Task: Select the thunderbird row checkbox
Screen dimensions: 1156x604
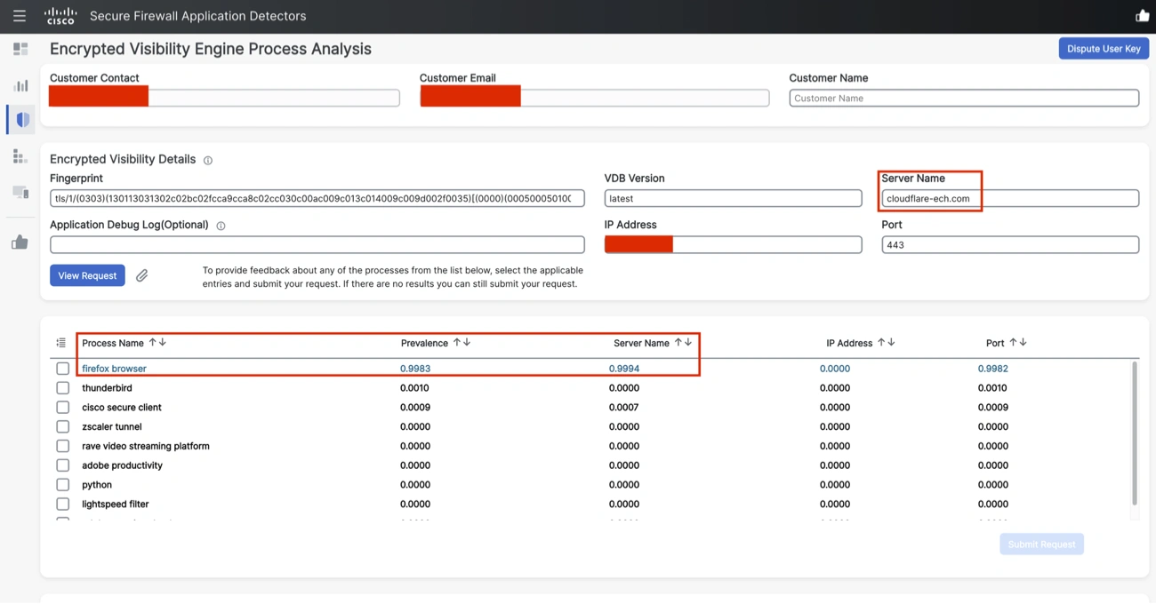Action: [x=62, y=387]
